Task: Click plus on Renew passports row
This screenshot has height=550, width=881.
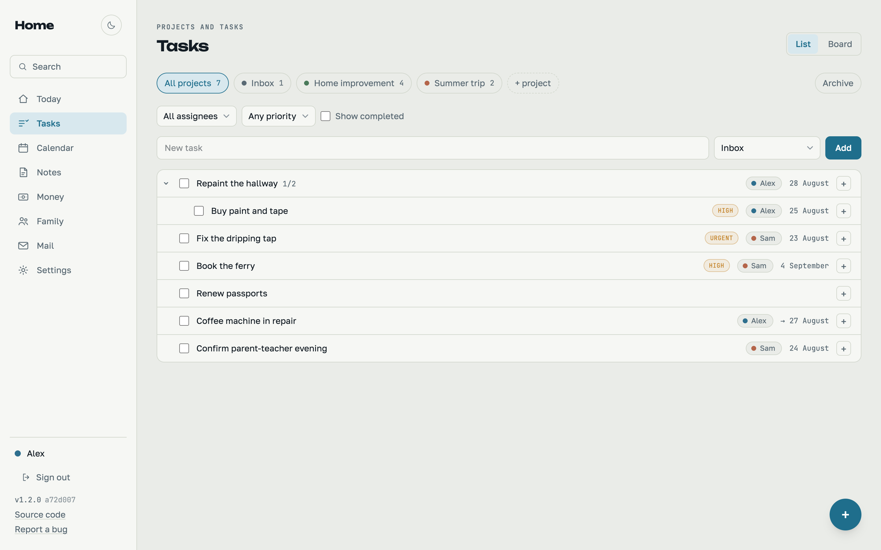Action: 843,294
